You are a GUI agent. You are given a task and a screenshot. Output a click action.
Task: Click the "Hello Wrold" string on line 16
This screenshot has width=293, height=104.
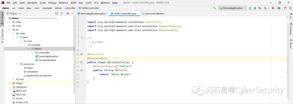click(120, 74)
